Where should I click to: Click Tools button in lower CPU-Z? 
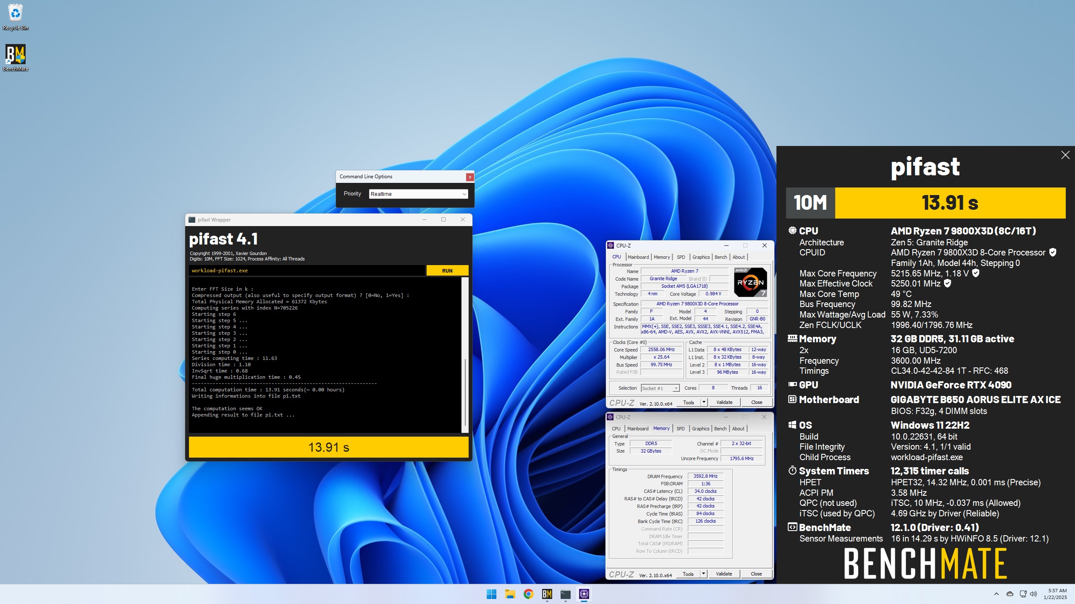tap(688, 574)
